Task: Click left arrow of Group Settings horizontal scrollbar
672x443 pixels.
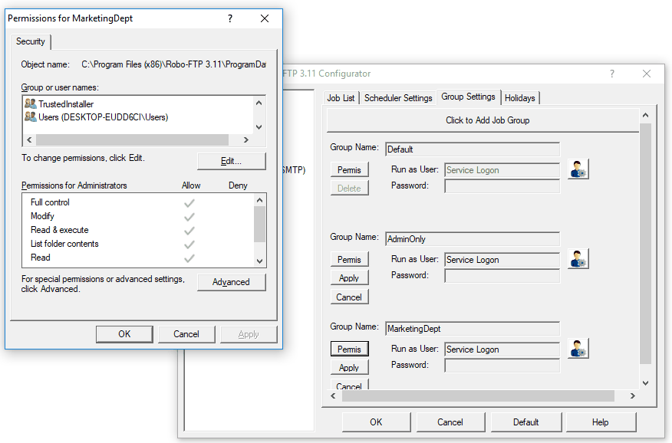Action: (333, 396)
